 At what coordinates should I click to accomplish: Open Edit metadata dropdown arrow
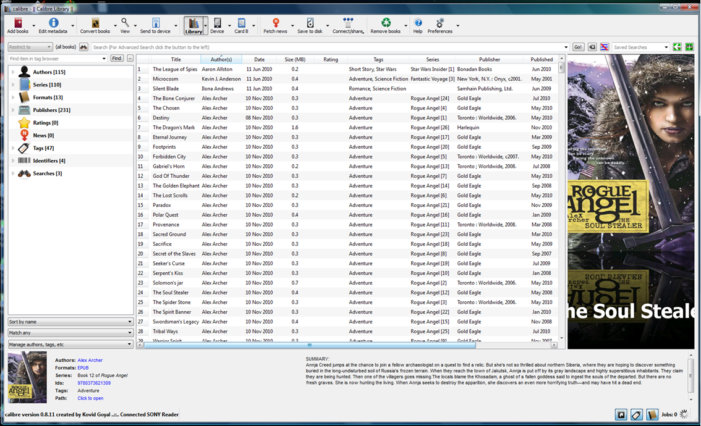pyautogui.click(x=72, y=26)
